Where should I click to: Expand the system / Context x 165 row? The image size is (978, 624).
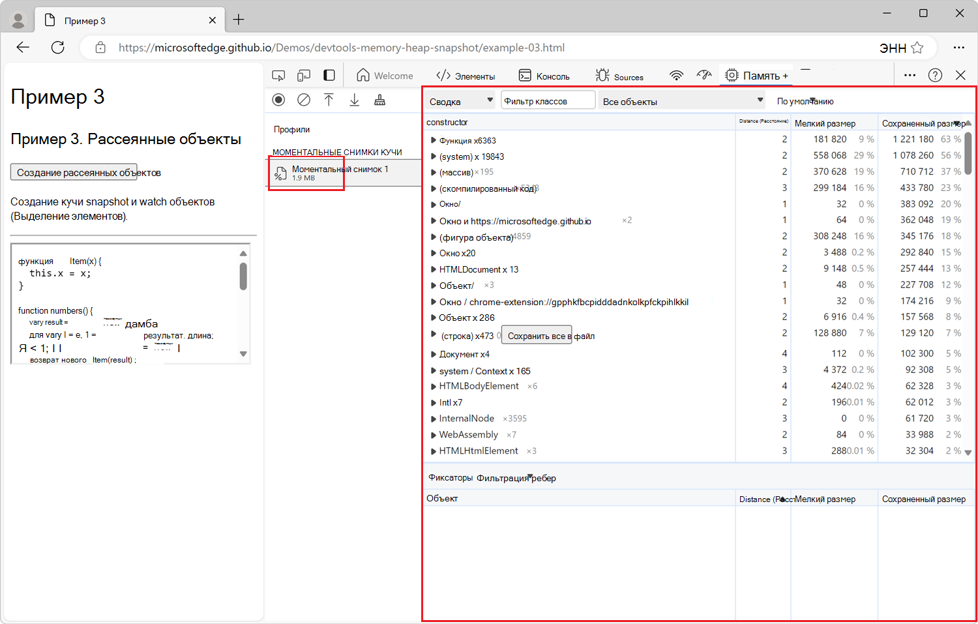point(434,371)
